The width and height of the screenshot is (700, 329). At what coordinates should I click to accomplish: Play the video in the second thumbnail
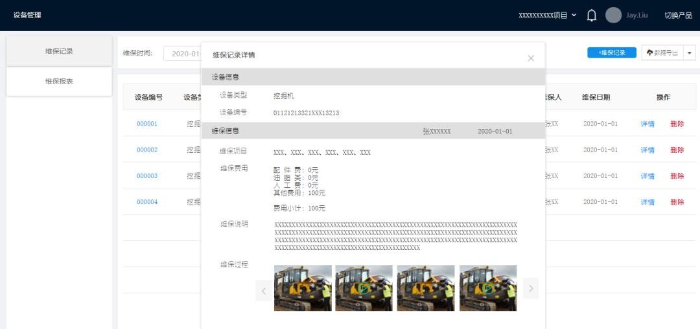pyautogui.click(x=364, y=288)
